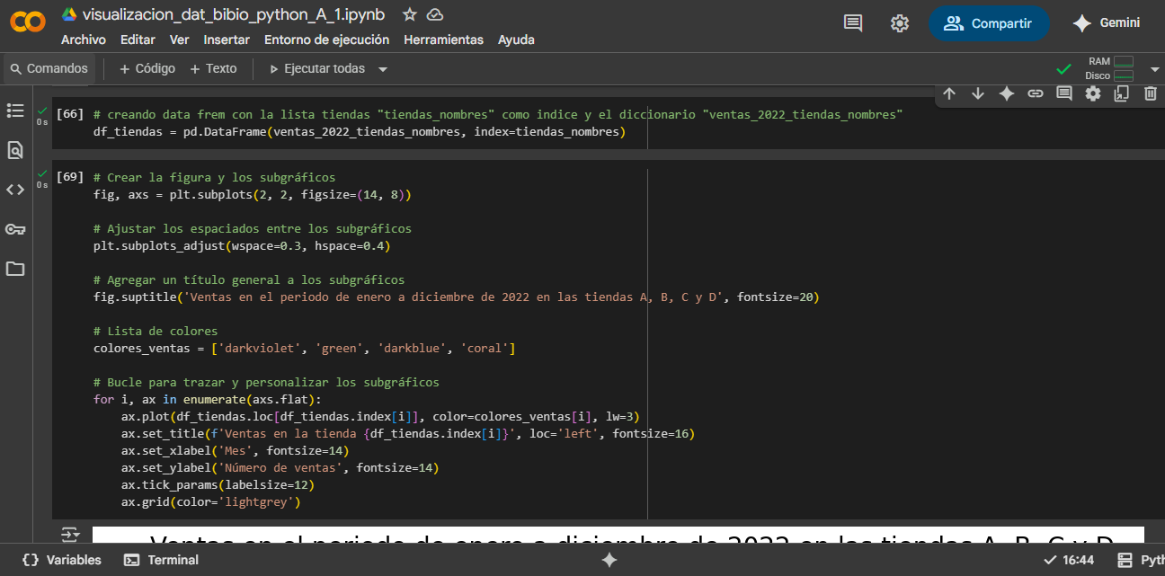Click the 'fig, axs = plt.subplots' line
1165x576 pixels.
pos(252,194)
